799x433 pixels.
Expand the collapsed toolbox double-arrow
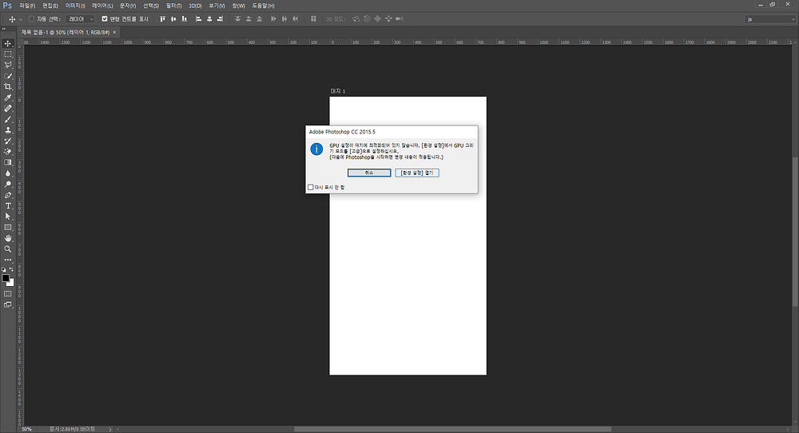pyautogui.click(x=4, y=29)
